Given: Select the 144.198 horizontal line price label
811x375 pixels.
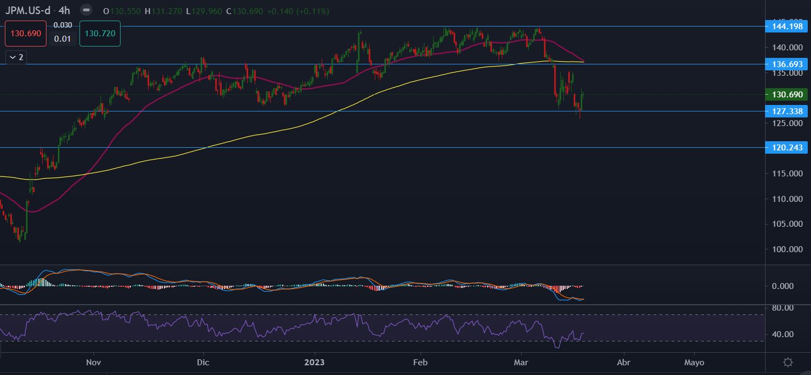Looking at the screenshot, I should coord(787,26).
